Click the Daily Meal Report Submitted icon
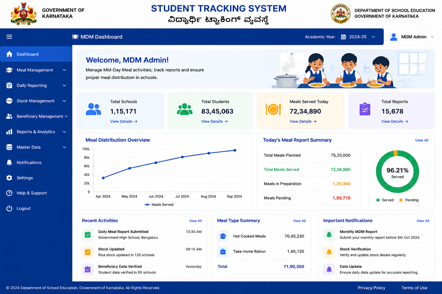The height and width of the screenshot is (294, 442). pyautogui.click(x=88, y=235)
